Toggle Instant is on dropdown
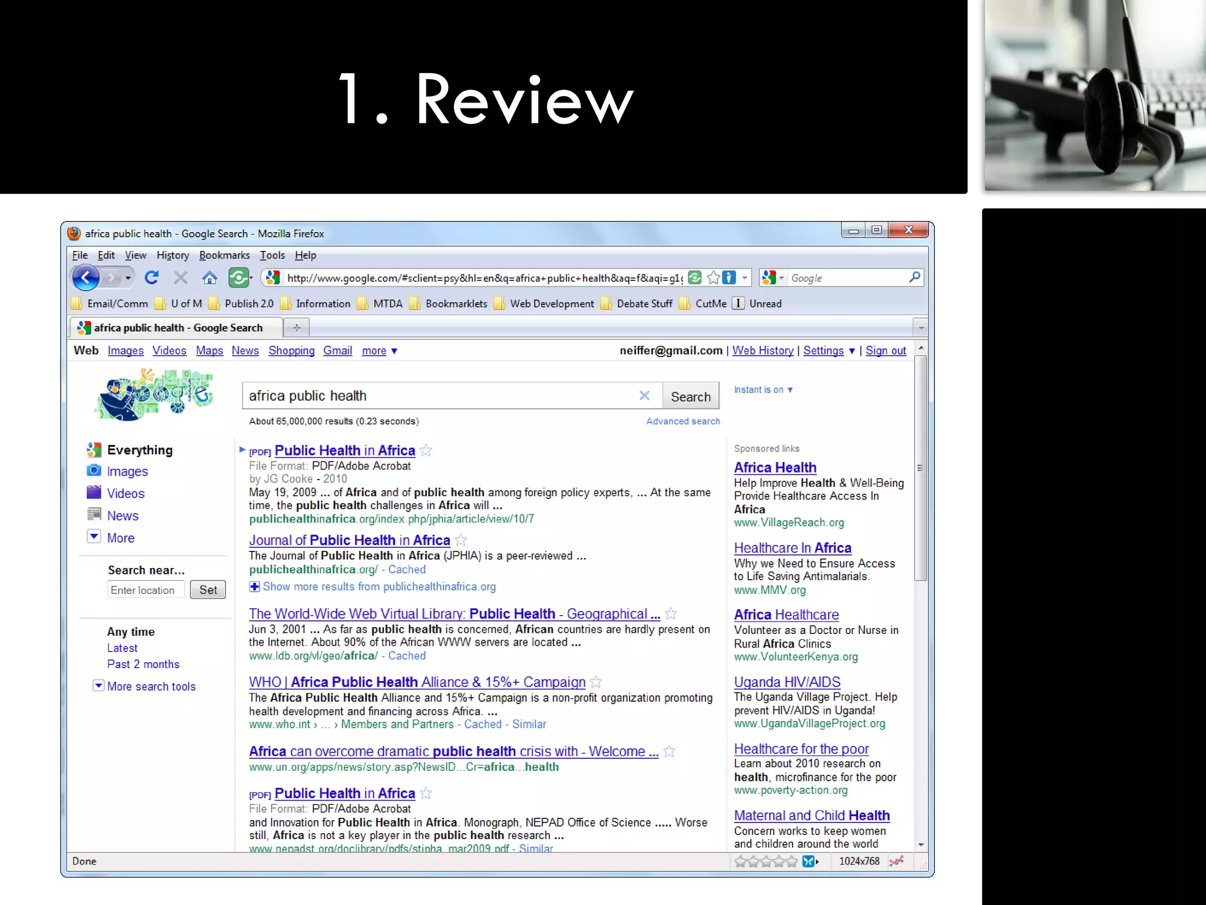Image resolution: width=1206 pixels, height=905 pixels. point(763,389)
